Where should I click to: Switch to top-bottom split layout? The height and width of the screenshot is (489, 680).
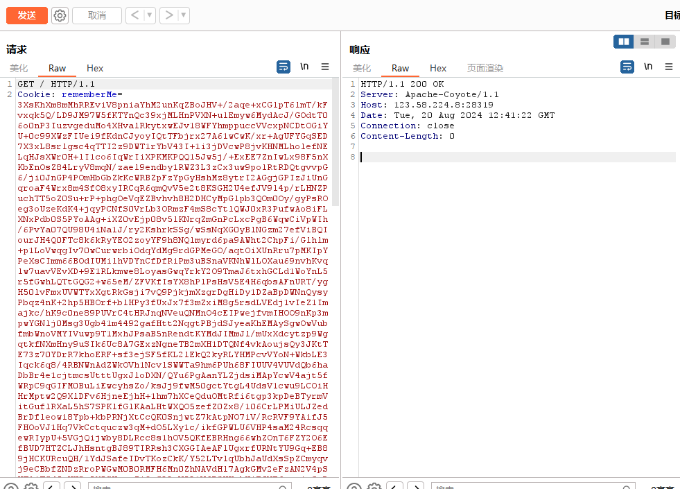(x=645, y=42)
